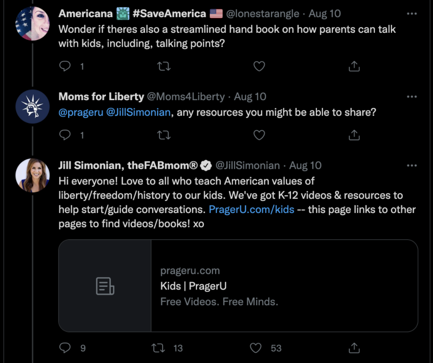This screenshot has height=363, width=433.
Task: Reply to Jill Simonian's tweet
Action: tap(65, 348)
